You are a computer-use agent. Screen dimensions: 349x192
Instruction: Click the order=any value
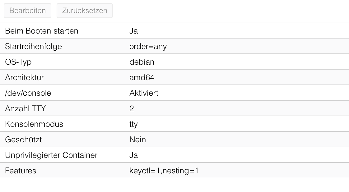click(x=148, y=46)
